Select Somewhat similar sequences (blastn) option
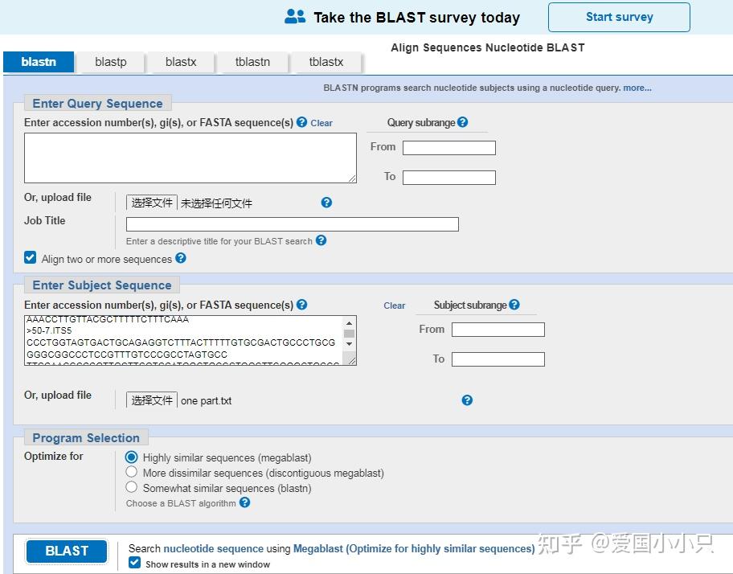This screenshot has width=733, height=574. [131, 487]
